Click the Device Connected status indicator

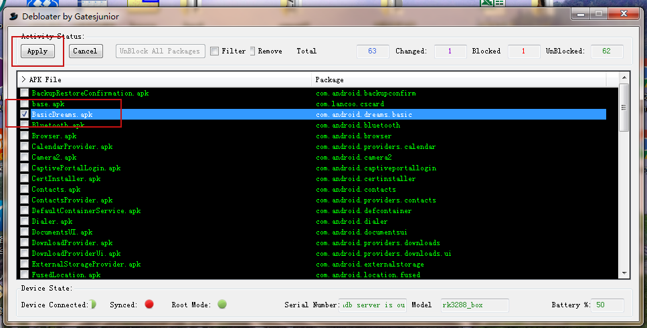click(93, 304)
